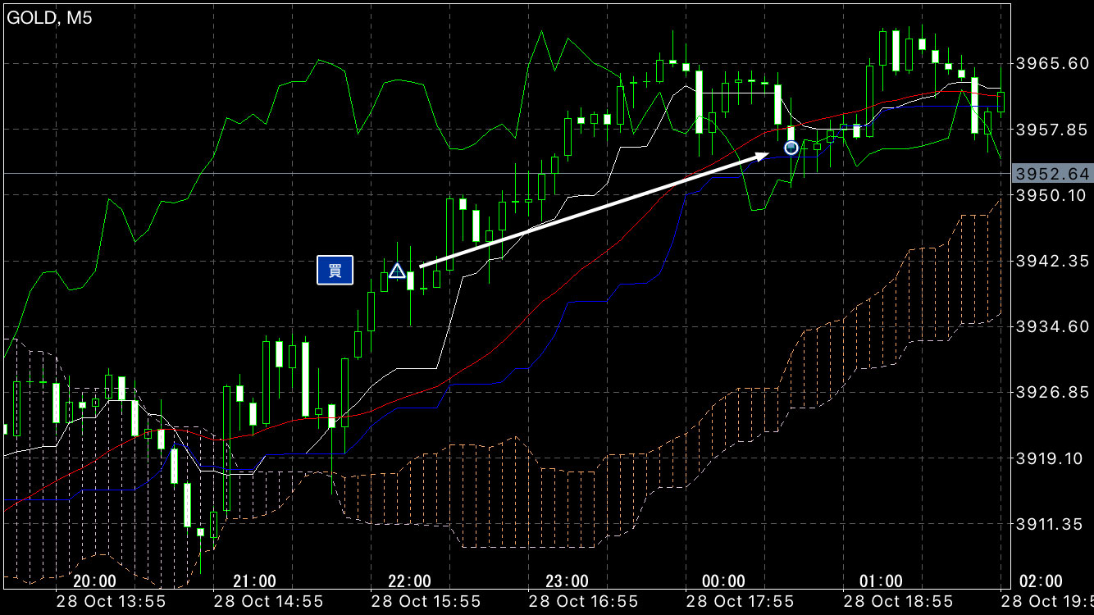This screenshot has width=1094, height=615.
Task: Select the highlighted 3952.64 current price label
Action: point(1051,174)
